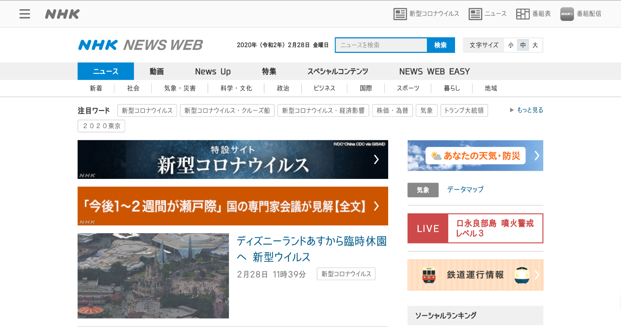Select the ビジネス category
621x333 pixels.
pos(324,88)
